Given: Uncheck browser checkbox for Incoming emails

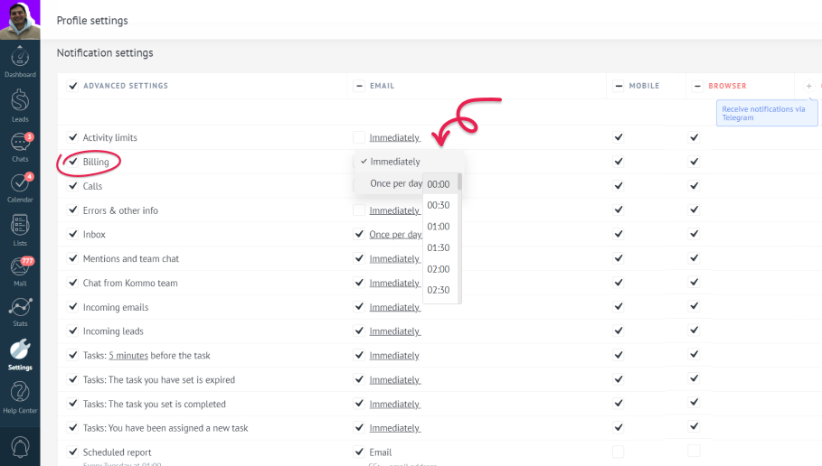Looking at the screenshot, I should point(694,306).
